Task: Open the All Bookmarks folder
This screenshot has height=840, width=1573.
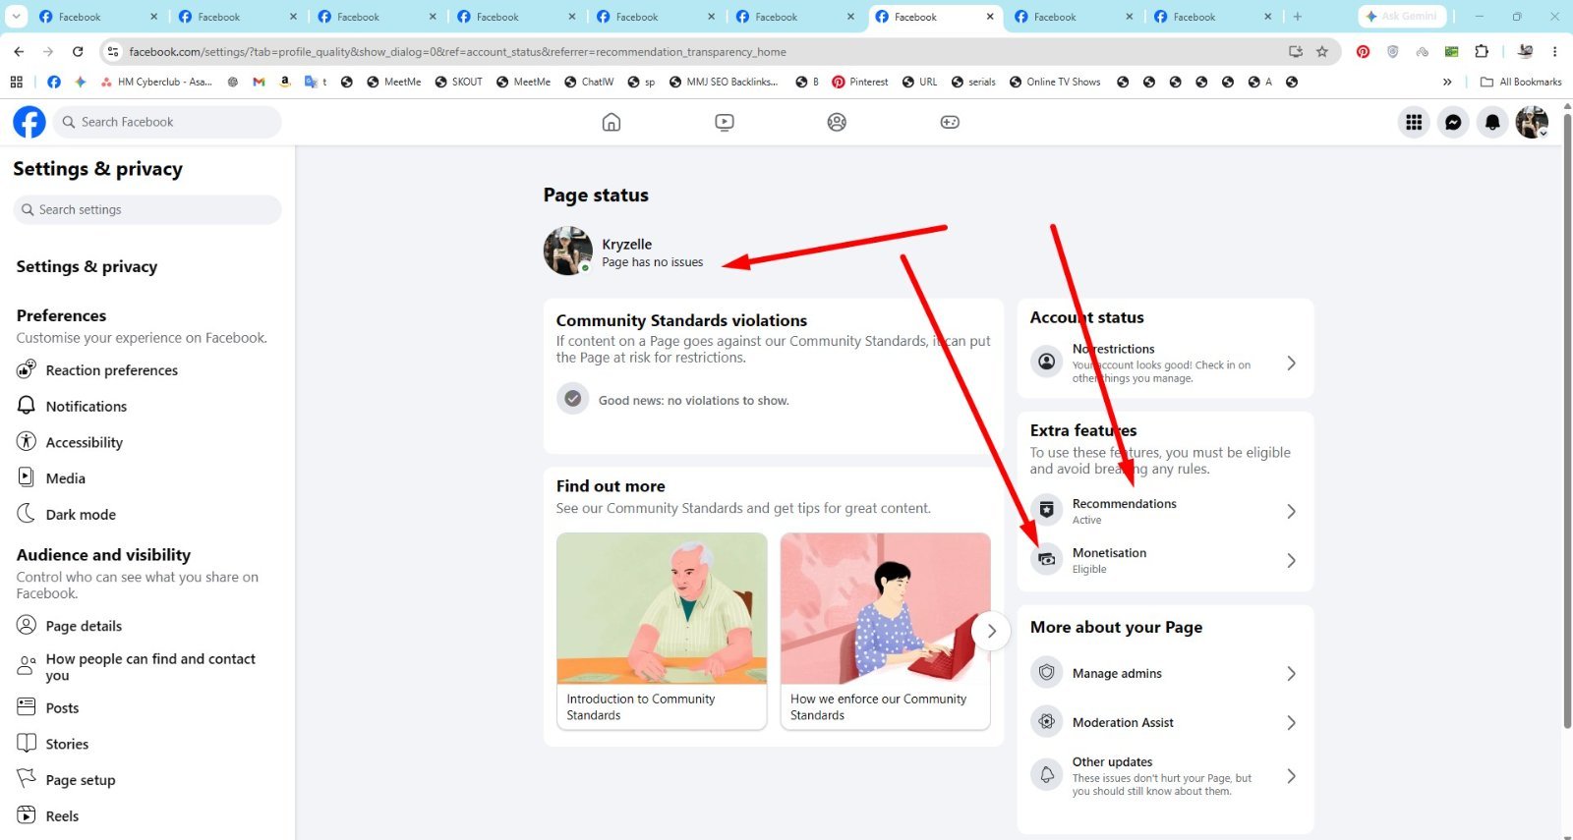Action: point(1521,82)
